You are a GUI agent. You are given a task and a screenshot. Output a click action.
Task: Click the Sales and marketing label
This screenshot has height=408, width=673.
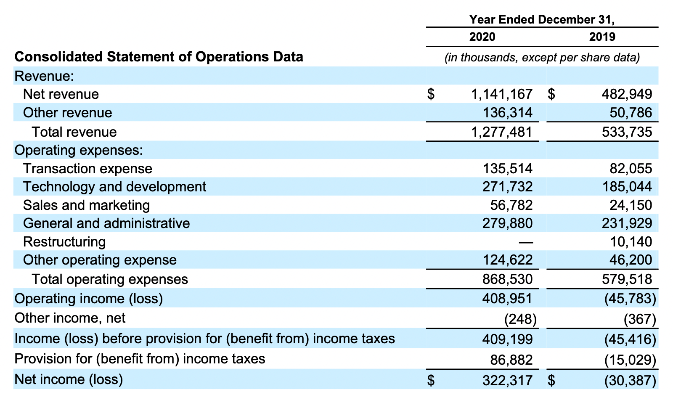click(87, 205)
